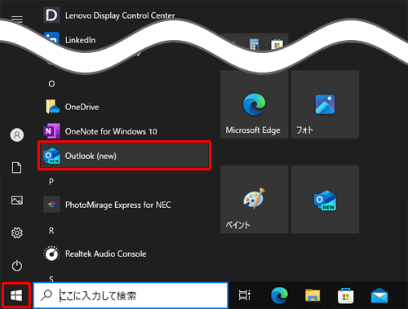The width and height of the screenshot is (408, 309).
Task: Open Task View on the taskbar
Action: tap(244, 295)
